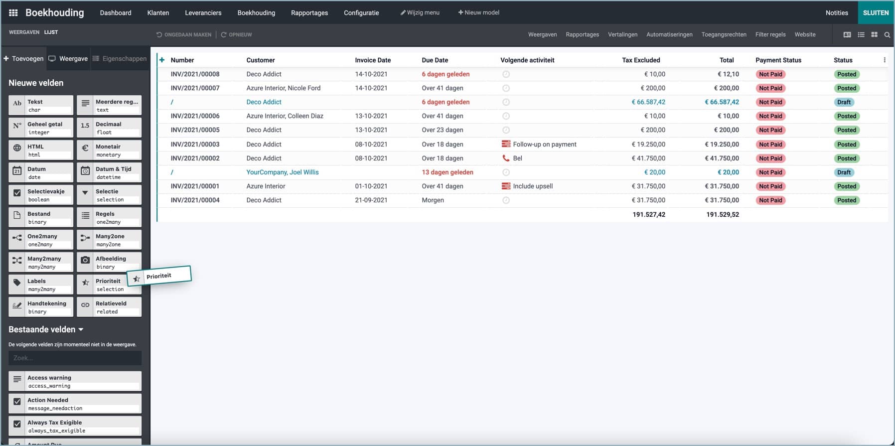This screenshot has width=895, height=446.
Task: Go to the Dashboard menu
Action: click(116, 12)
